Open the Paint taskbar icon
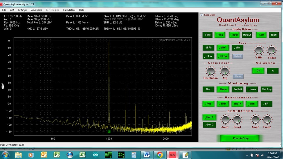 [x=185, y=155]
